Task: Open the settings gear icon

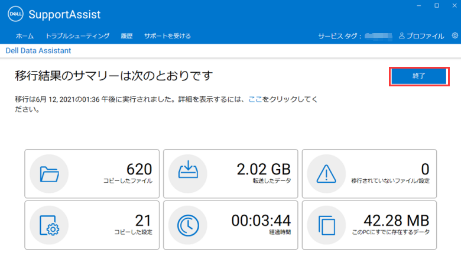Action: click(x=455, y=35)
